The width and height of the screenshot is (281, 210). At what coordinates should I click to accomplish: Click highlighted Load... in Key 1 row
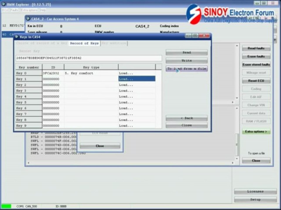(x=137, y=79)
